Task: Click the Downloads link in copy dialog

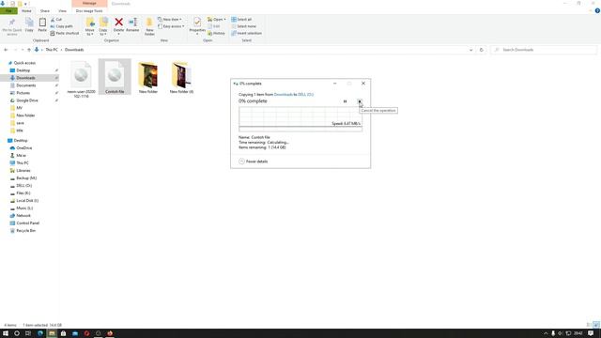Action: [x=284, y=94]
